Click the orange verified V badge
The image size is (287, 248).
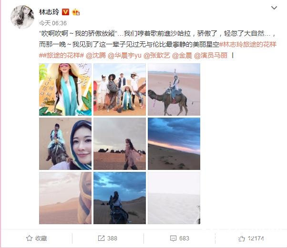pyautogui.click(x=65, y=12)
